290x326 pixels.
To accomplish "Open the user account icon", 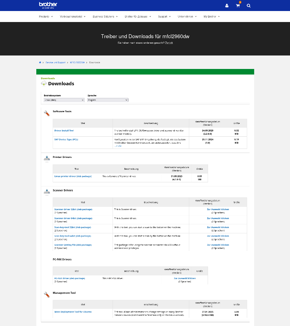I will (227, 6).
